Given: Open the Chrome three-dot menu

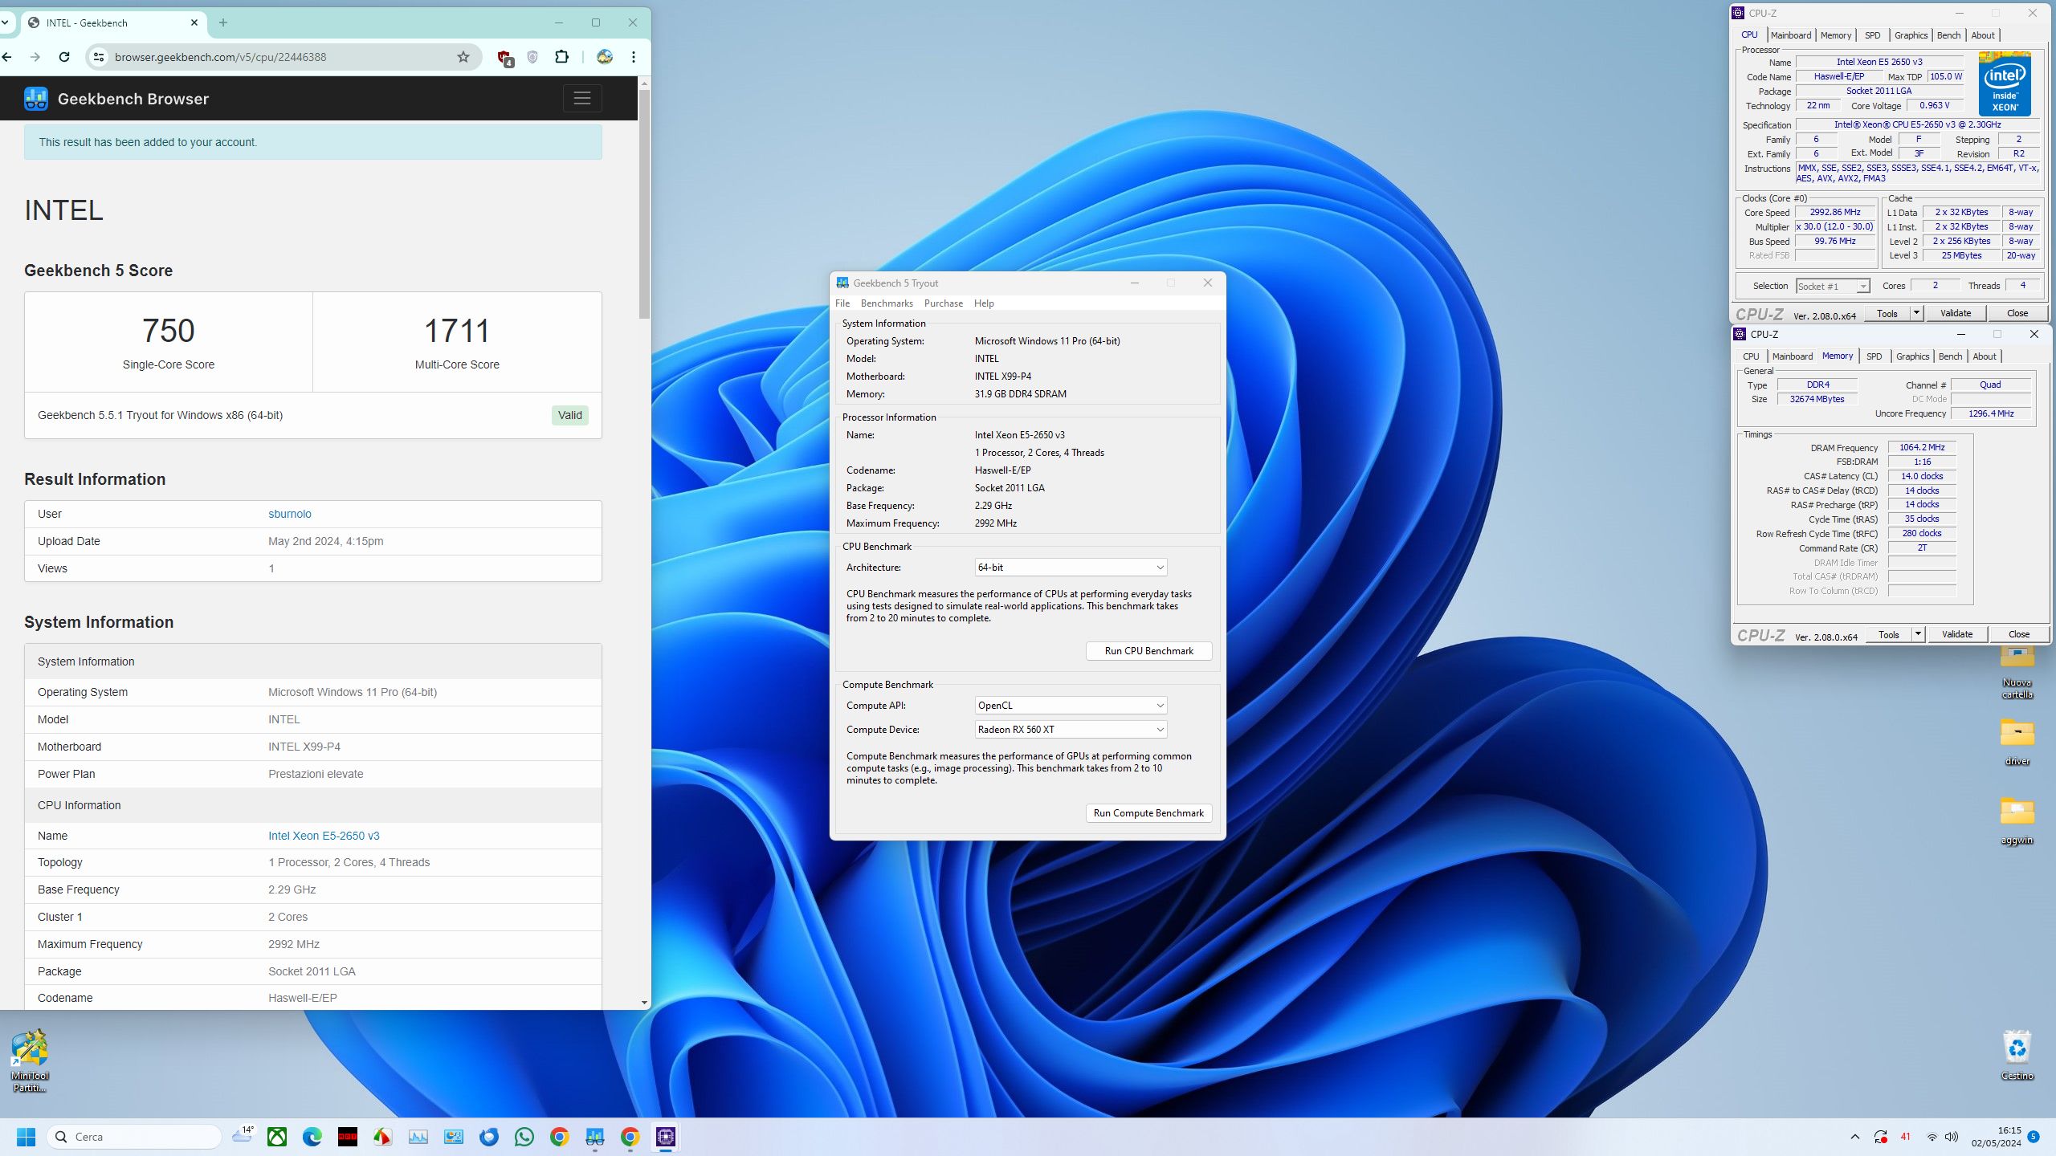Looking at the screenshot, I should click(634, 57).
